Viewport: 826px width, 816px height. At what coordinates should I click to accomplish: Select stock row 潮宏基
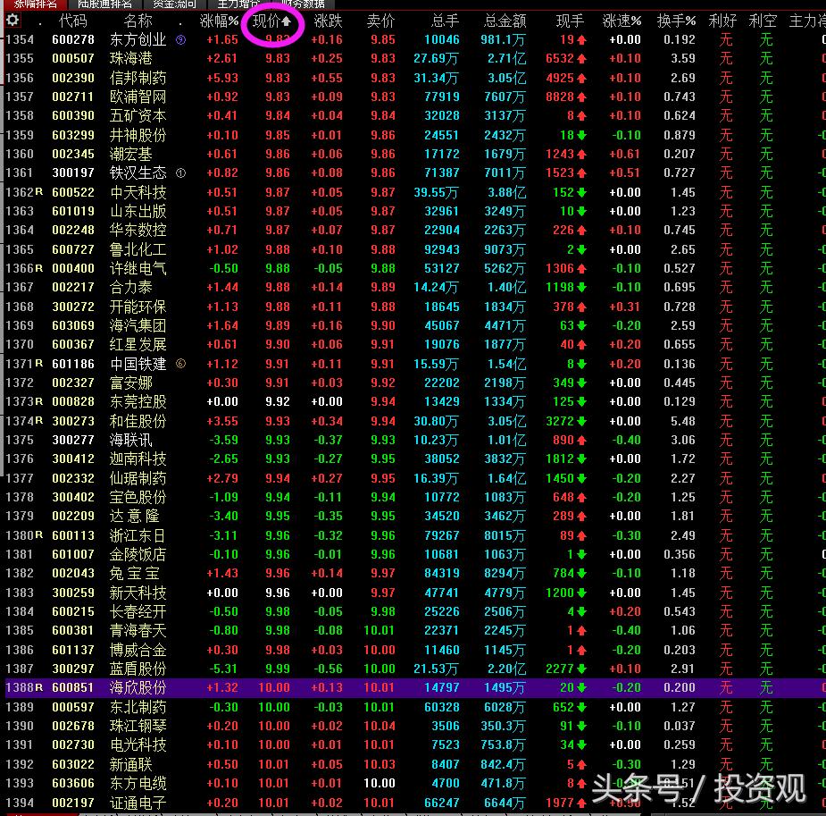pos(415,154)
